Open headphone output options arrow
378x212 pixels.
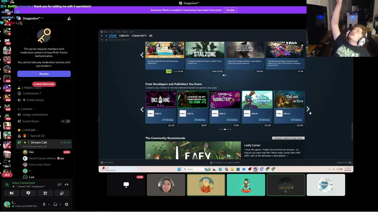coord(60,204)
